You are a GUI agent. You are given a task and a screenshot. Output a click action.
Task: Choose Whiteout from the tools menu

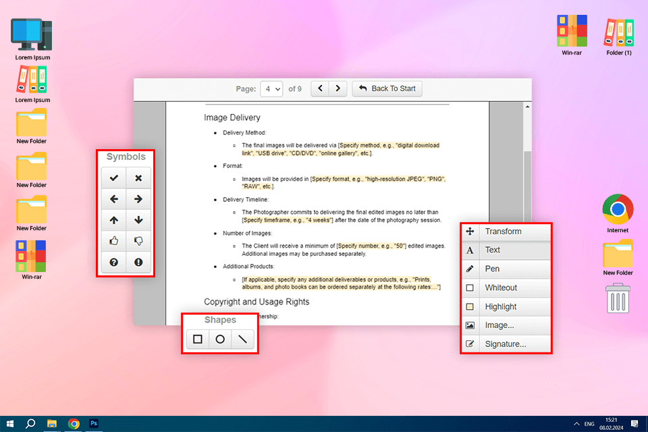(x=506, y=288)
